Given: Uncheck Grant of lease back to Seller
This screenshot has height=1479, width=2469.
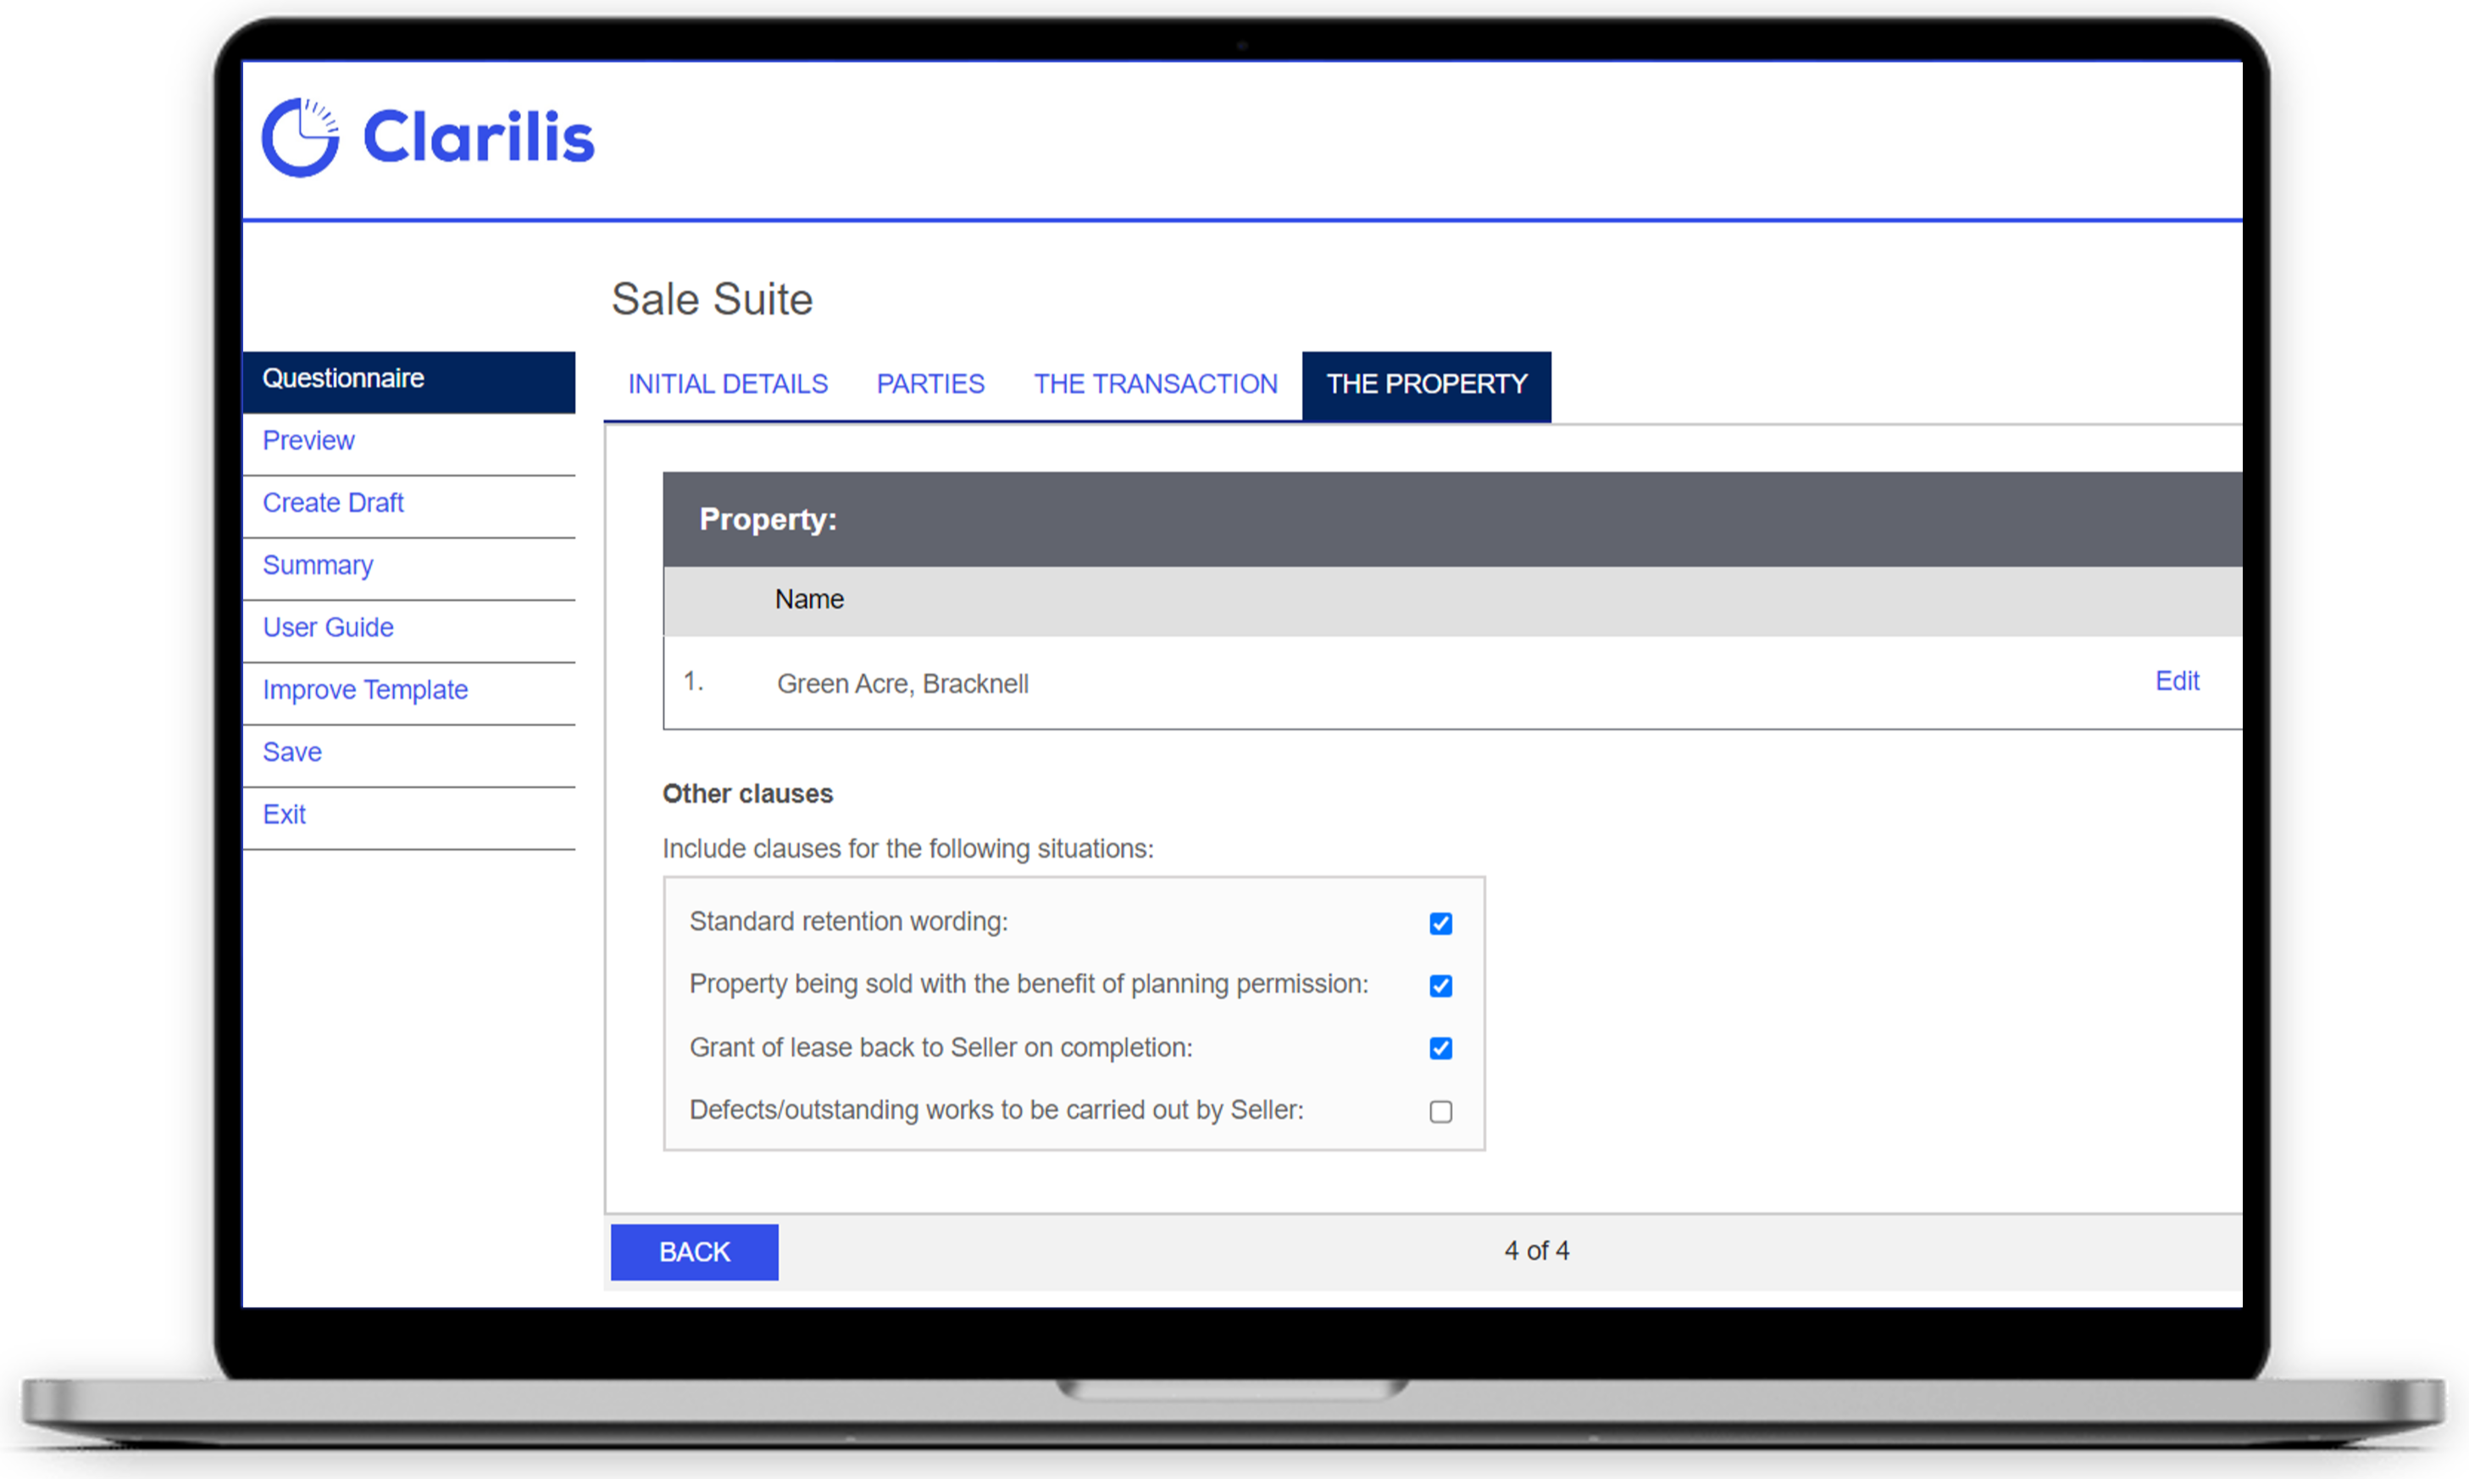Looking at the screenshot, I should [x=1440, y=1048].
